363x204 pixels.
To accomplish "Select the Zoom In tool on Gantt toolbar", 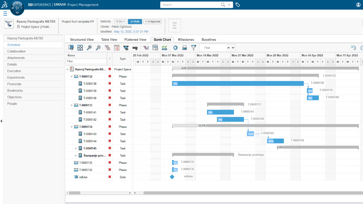I will click(x=89, y=48).
